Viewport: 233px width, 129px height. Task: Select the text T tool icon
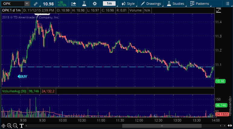click(x=21, y=126)
